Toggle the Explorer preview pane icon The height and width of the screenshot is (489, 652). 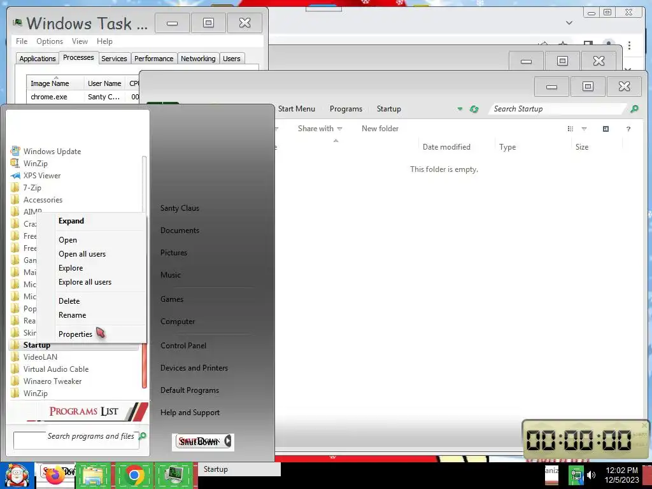[606, 129]
